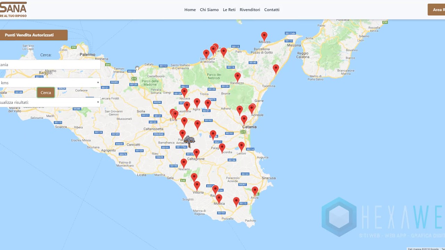Select the pin west of Adrano label
This screenshot has height=250, width=445.
click(x=208, y=104)
